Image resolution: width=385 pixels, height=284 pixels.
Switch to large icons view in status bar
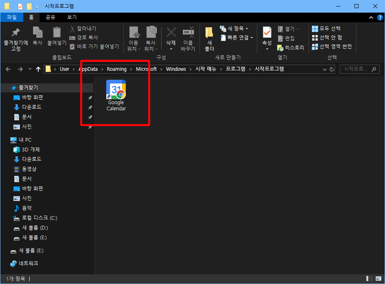click(378, 279)
